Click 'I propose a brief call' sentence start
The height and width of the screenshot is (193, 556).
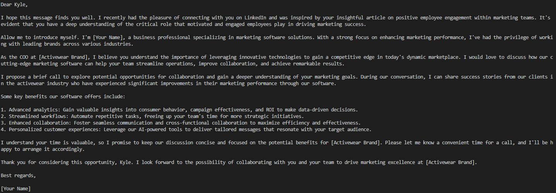31,77
